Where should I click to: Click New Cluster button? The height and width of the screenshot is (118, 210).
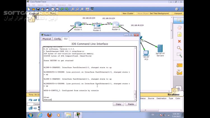(x=128, y=13)
